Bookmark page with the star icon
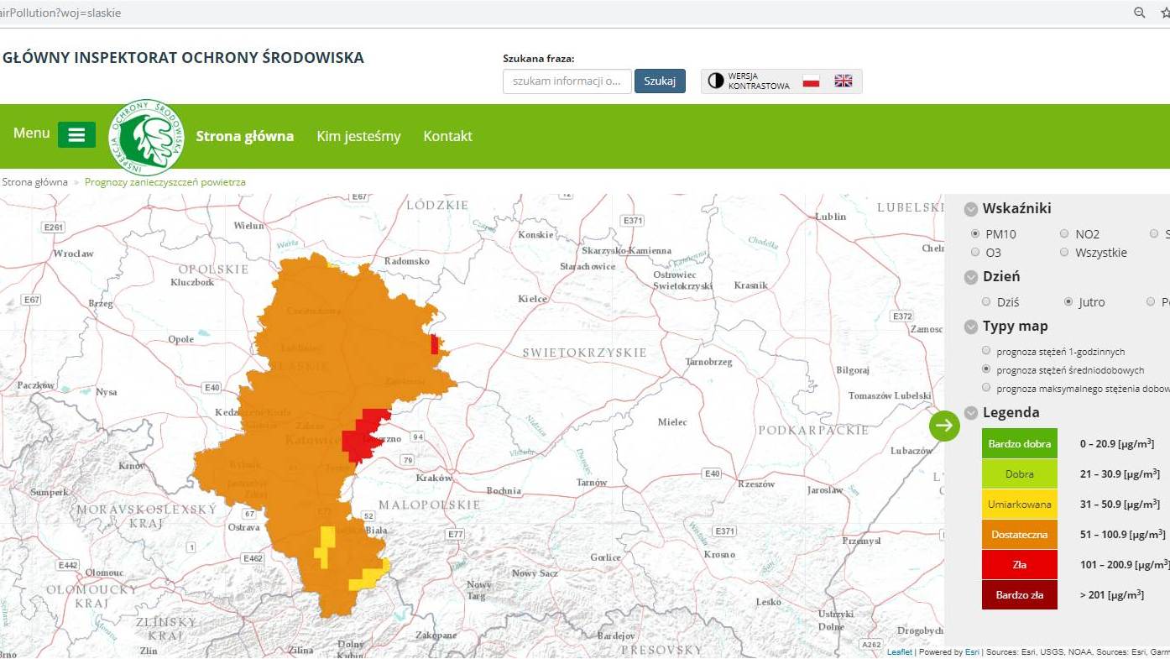The width and height of the screenshot is (1170, 659). coord(1164,13)
